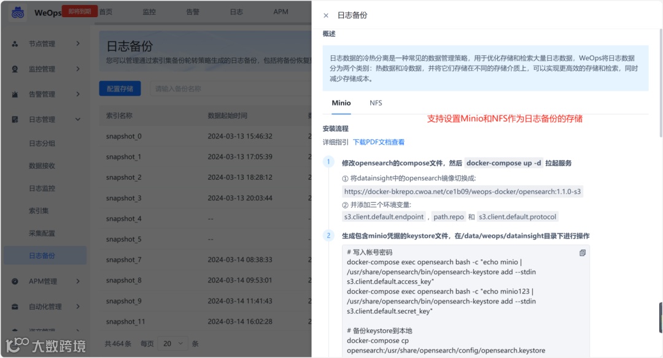
Task: Select the snapshot_3 row name
Action: tap(124, 198)
